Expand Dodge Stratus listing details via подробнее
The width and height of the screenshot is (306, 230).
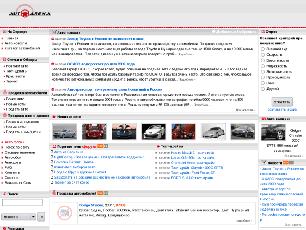point(244,220)
